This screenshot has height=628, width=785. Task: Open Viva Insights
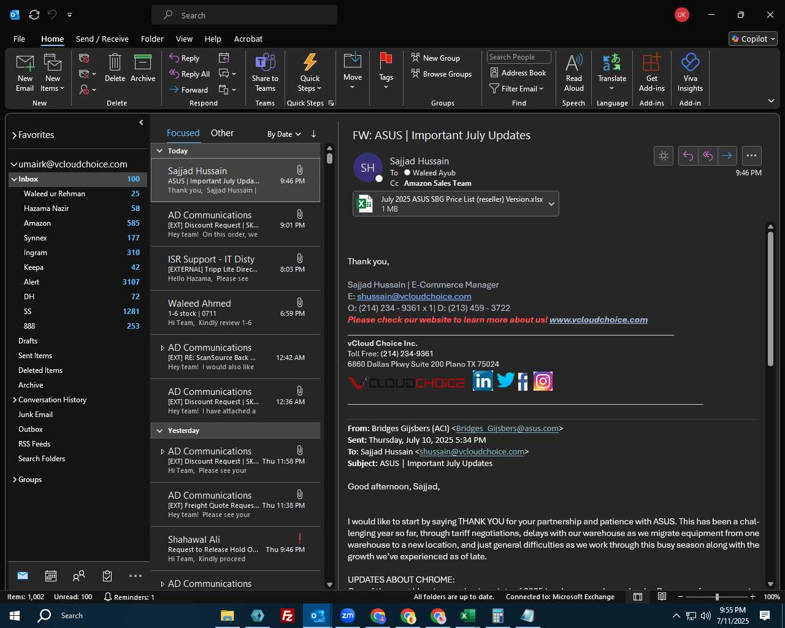click(690, 72)
